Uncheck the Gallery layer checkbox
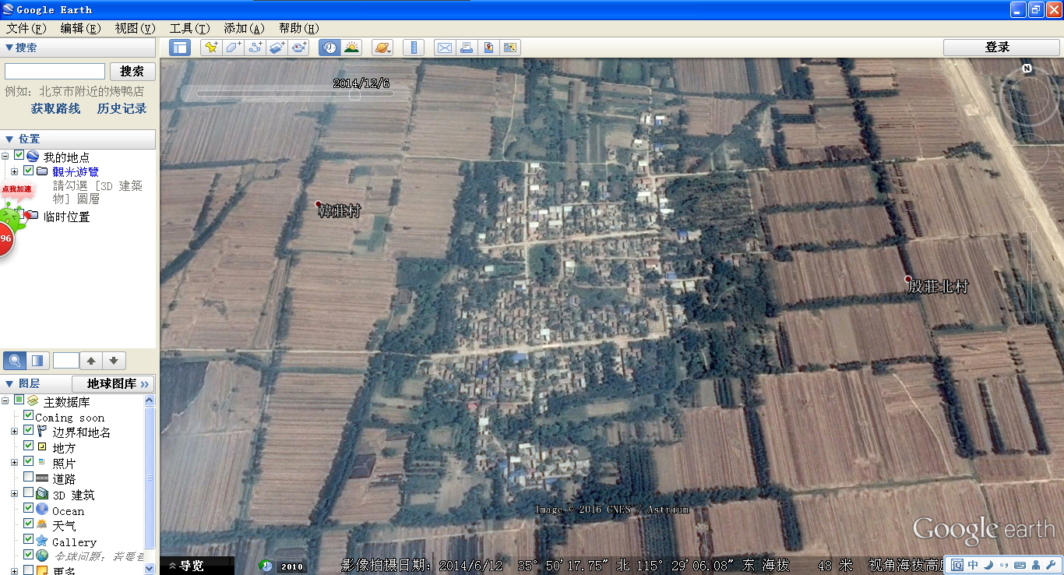The height and width of the screenshot is (575, 1064). click(29, 540)
